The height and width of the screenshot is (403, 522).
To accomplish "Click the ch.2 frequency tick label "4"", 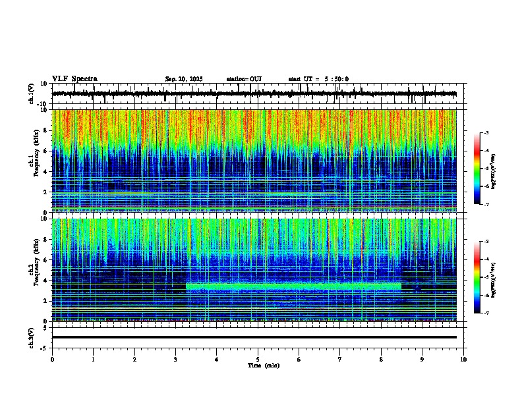I will [46, 281].
